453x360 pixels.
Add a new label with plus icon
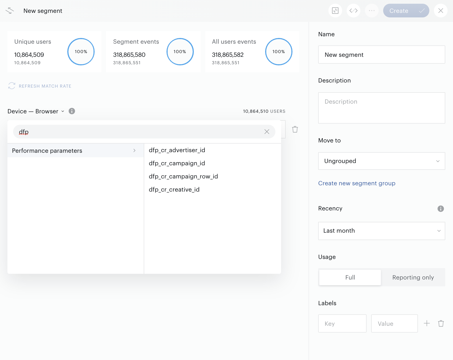point(427,323)
